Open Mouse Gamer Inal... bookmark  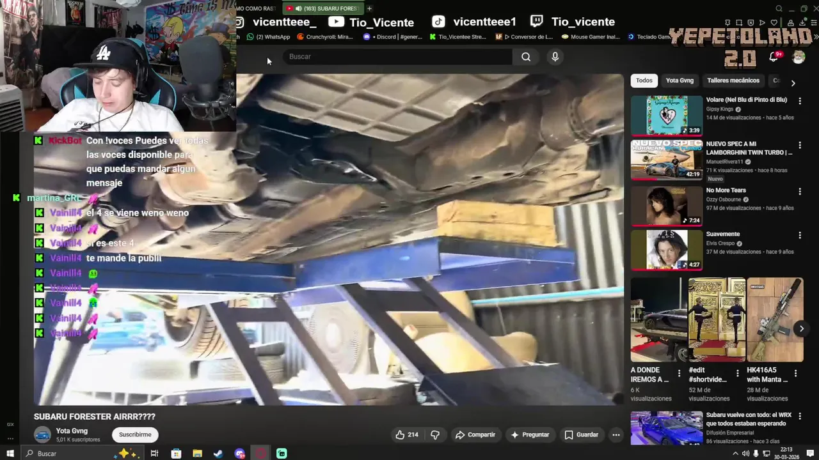click(591, 37)
